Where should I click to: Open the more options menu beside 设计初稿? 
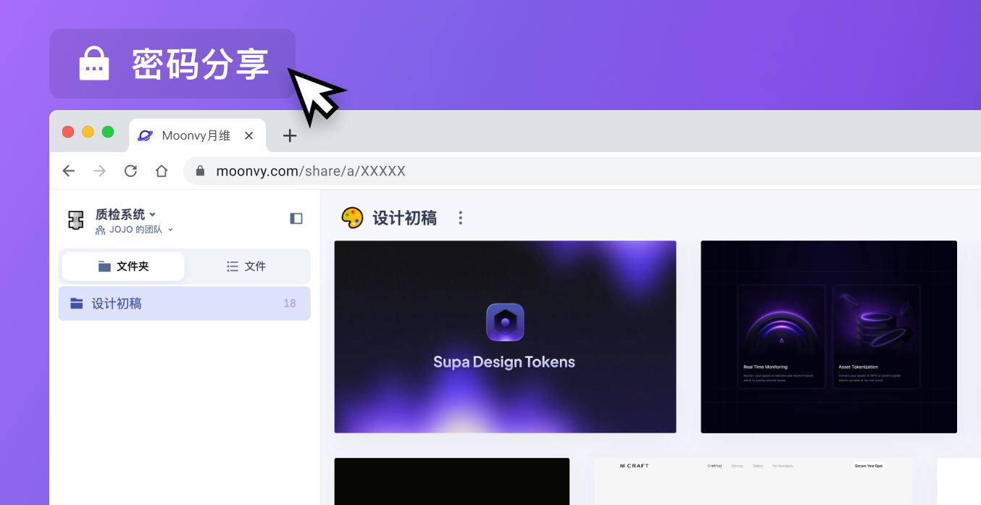click(x=460, y=218)
